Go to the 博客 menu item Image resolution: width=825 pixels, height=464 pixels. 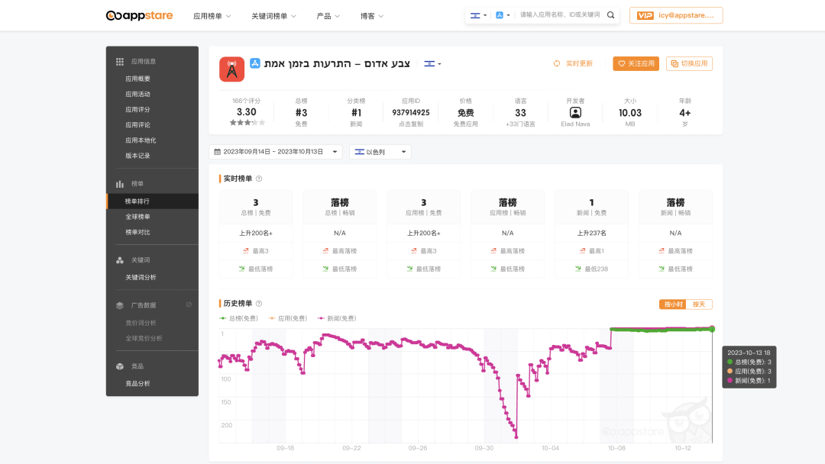click(369, 15)
